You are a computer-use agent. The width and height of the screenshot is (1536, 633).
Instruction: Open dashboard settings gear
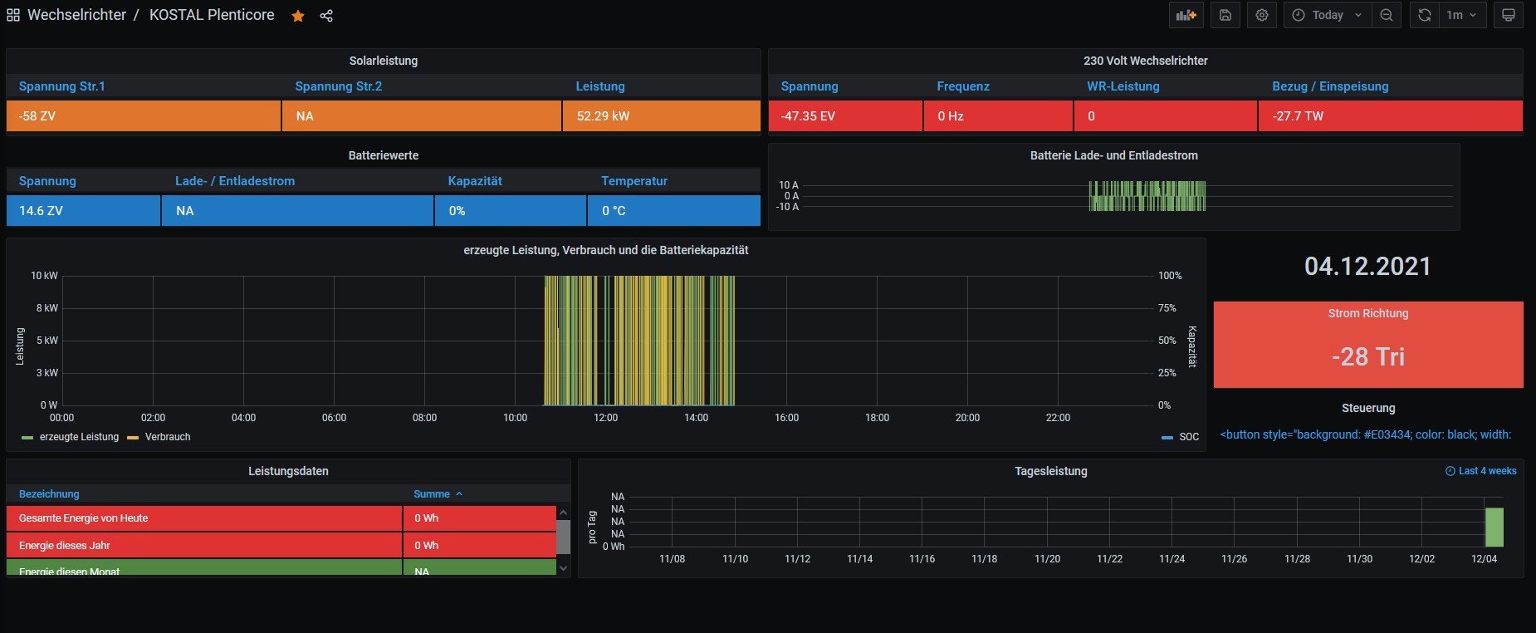pyautogui.click(x=1262, y=15)
